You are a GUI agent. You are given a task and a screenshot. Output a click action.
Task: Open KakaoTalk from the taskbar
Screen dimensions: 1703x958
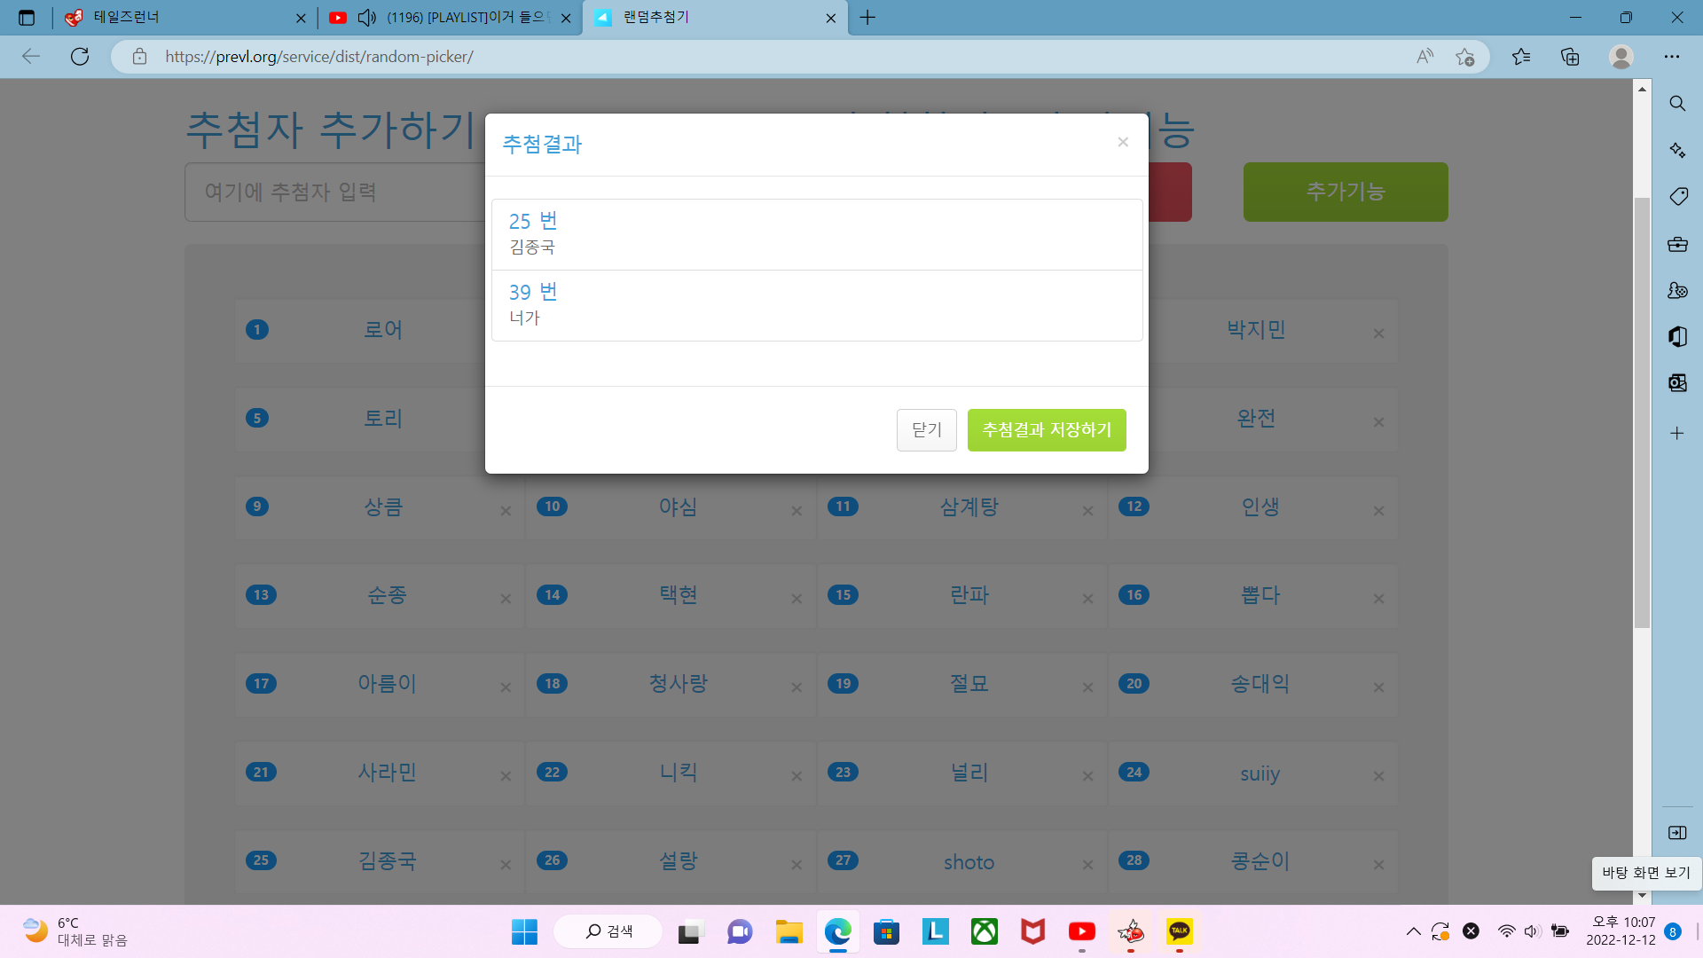click(x=1179, y=931)
